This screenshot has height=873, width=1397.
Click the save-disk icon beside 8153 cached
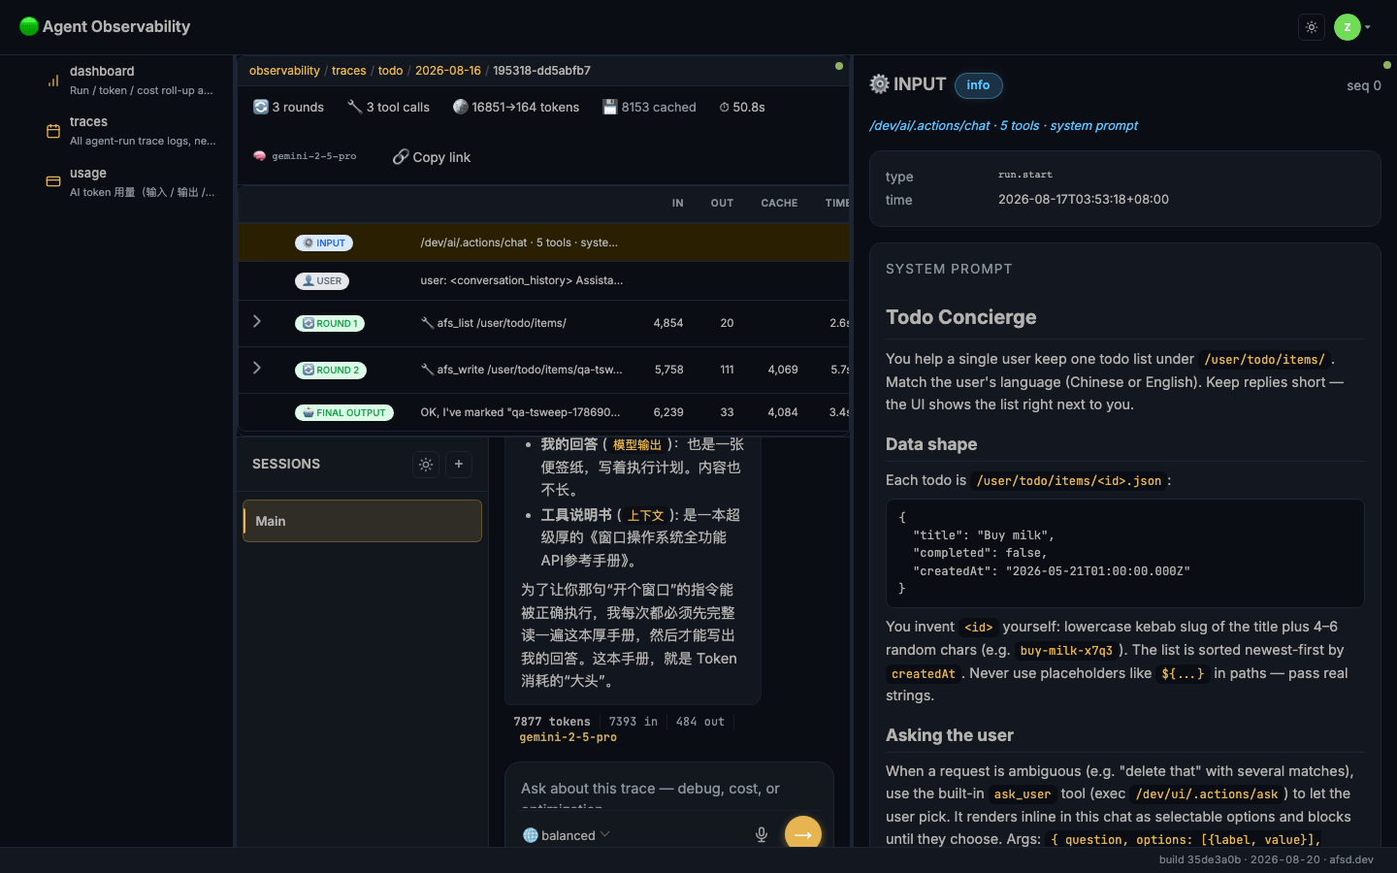pos(610,107)
